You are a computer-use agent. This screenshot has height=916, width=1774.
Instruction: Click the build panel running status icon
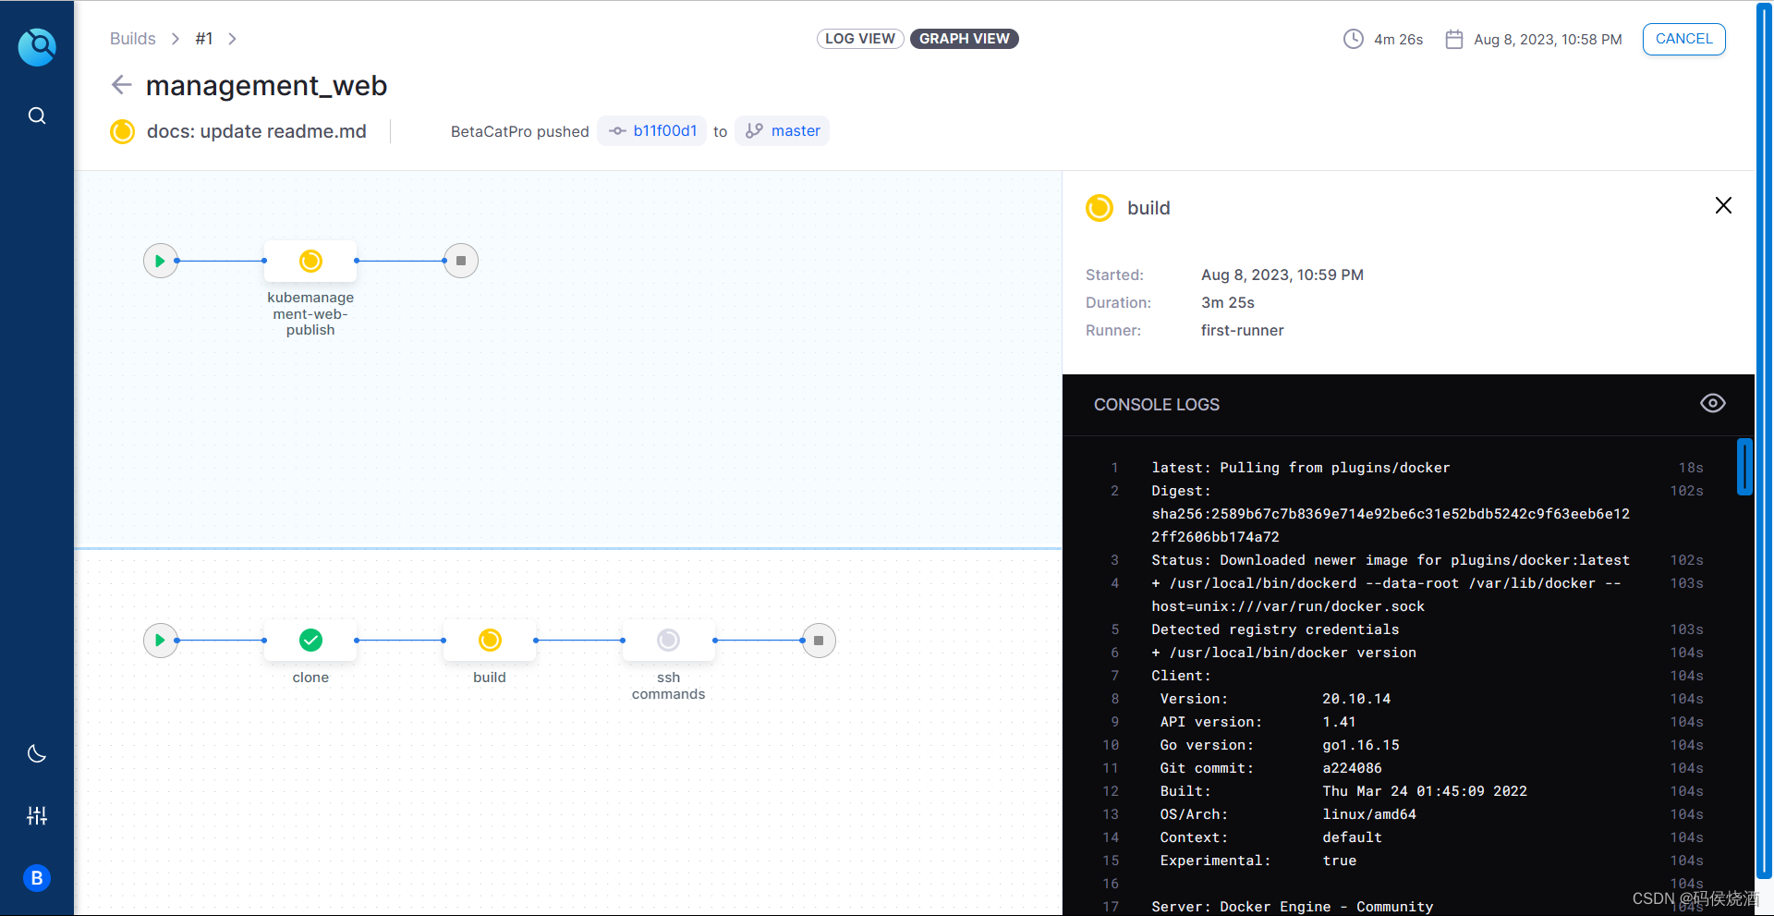pos(1100,208)
